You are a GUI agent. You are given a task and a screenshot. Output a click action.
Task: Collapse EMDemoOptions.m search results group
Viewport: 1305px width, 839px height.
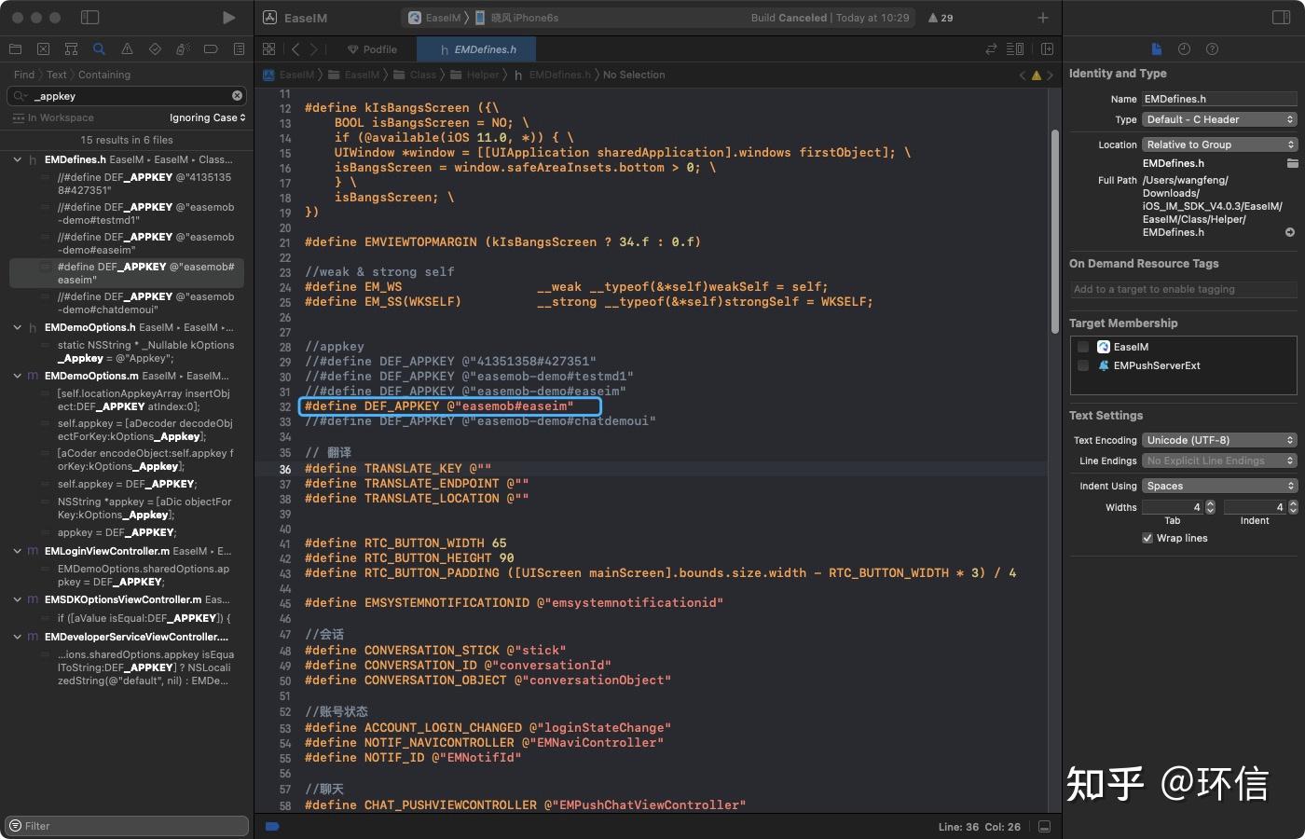click(x=17, y=376)
